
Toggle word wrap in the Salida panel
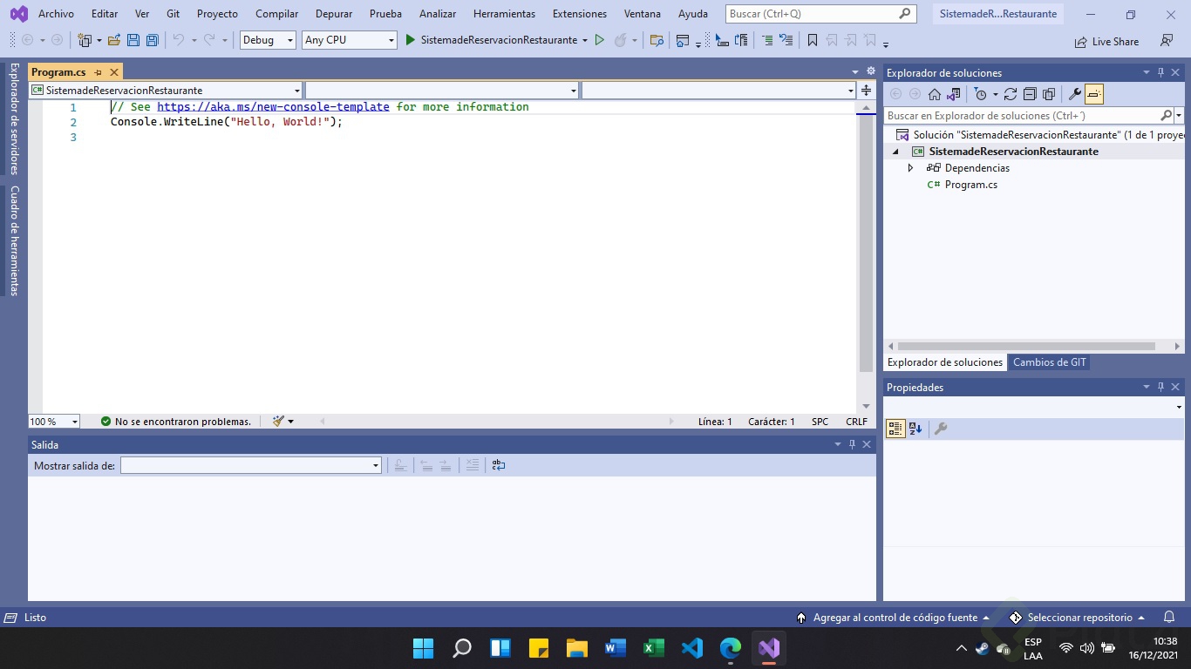click(x=499, y=465)
